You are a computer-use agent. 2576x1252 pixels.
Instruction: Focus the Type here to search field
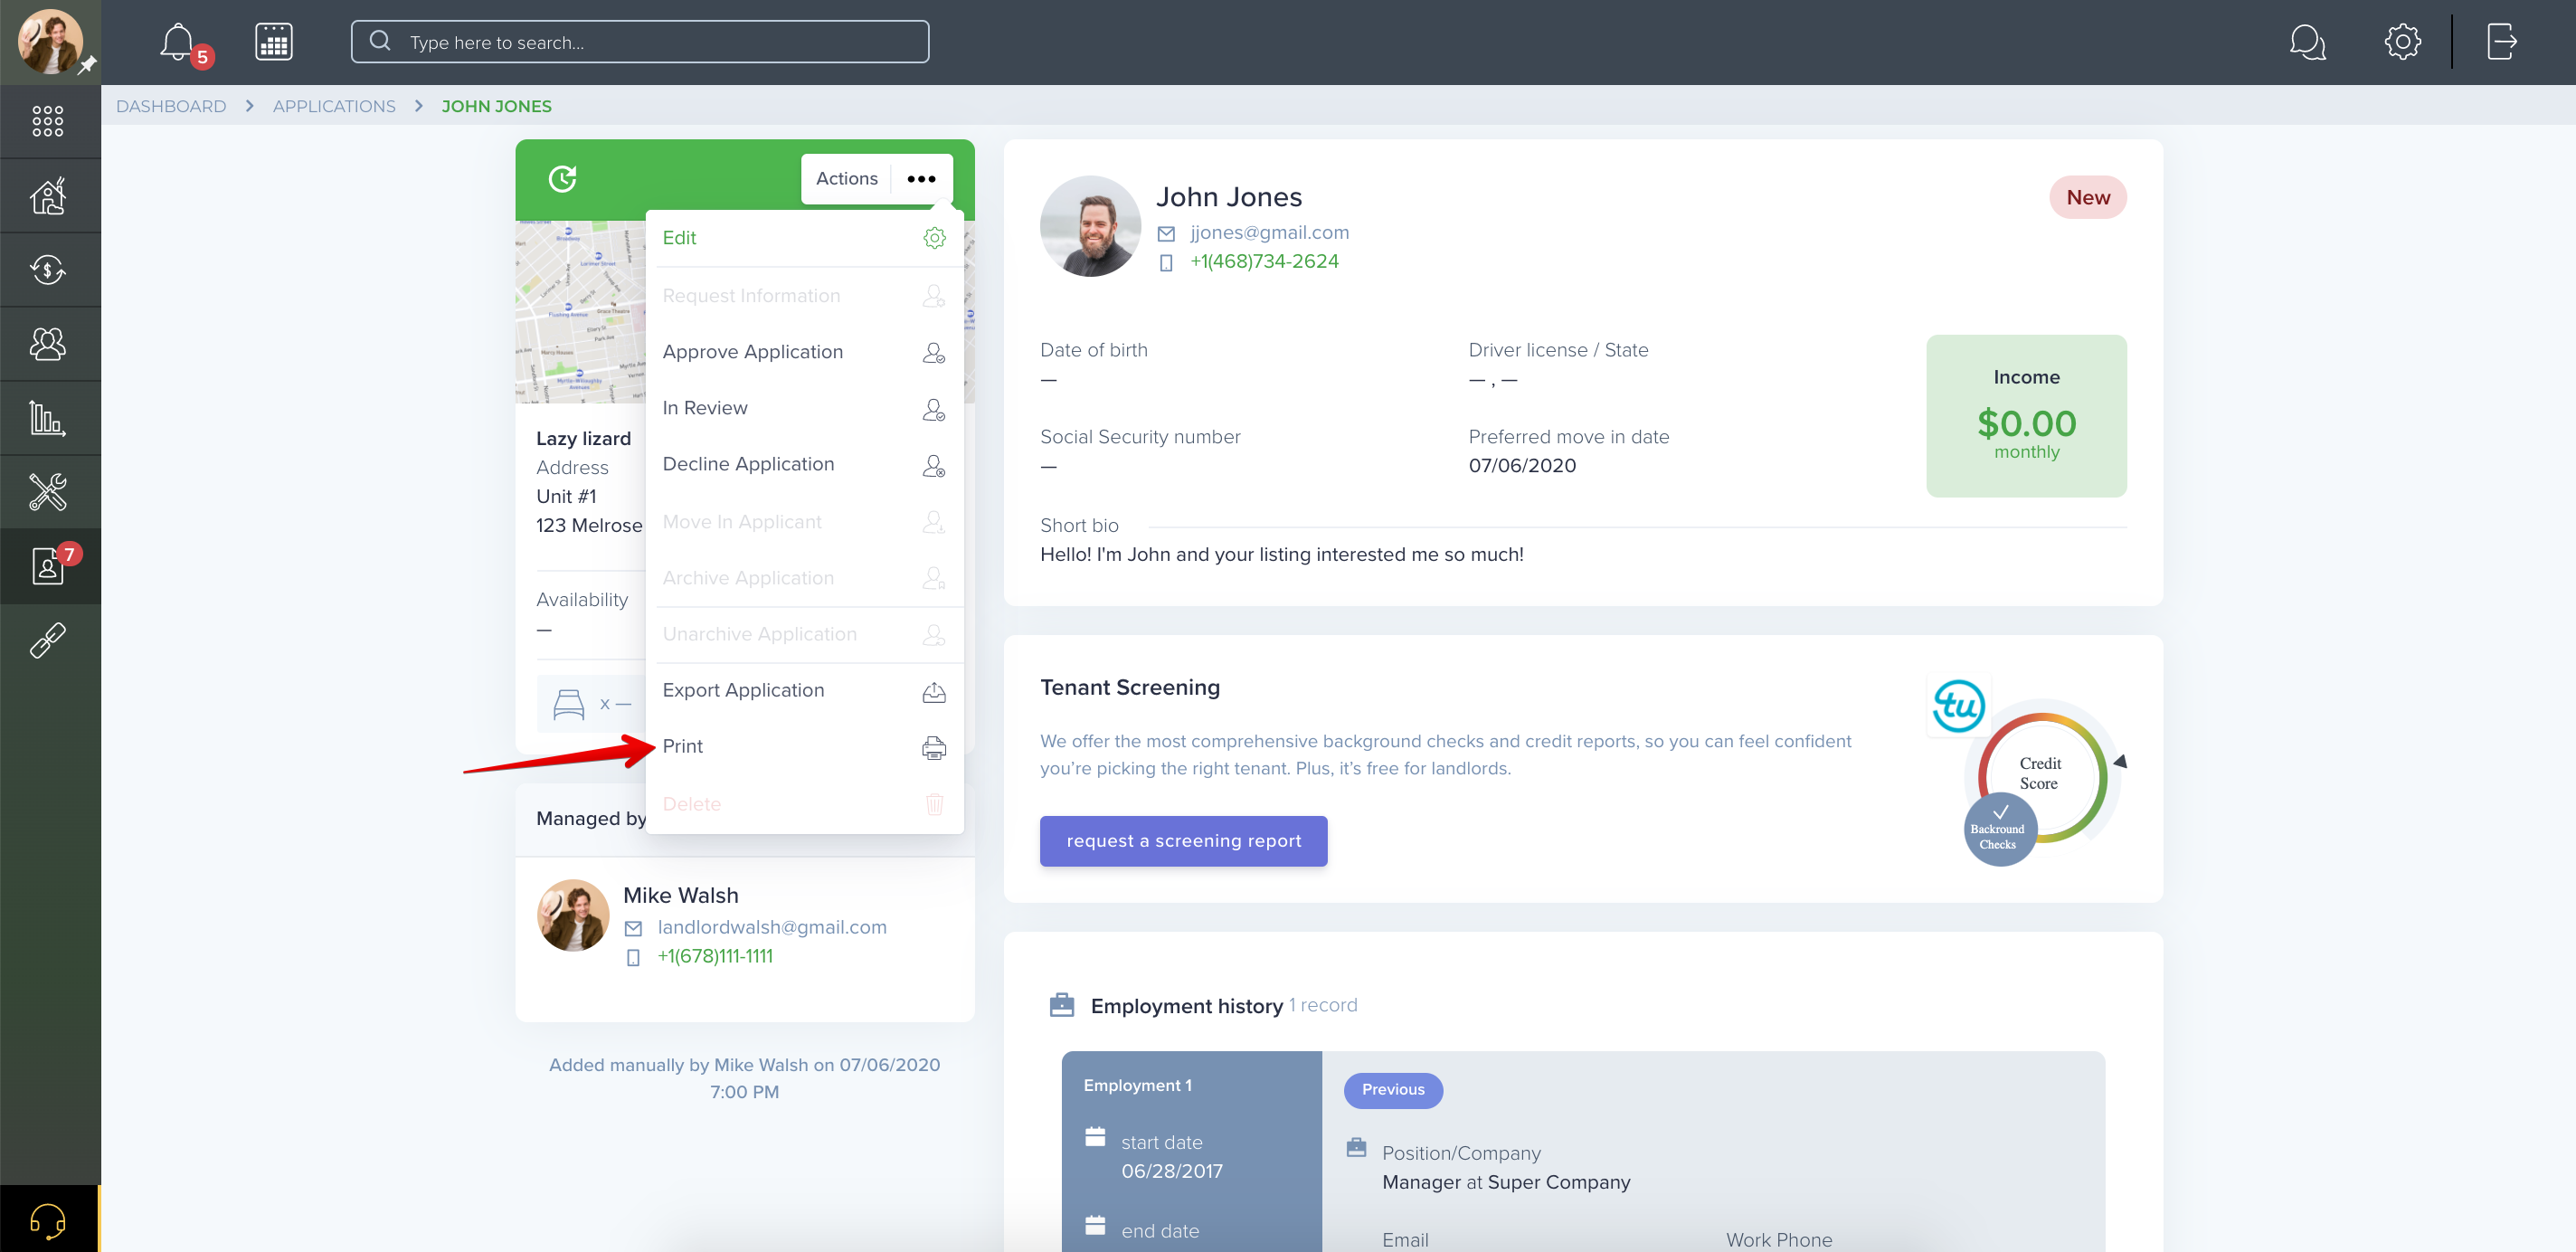point(640,42)
